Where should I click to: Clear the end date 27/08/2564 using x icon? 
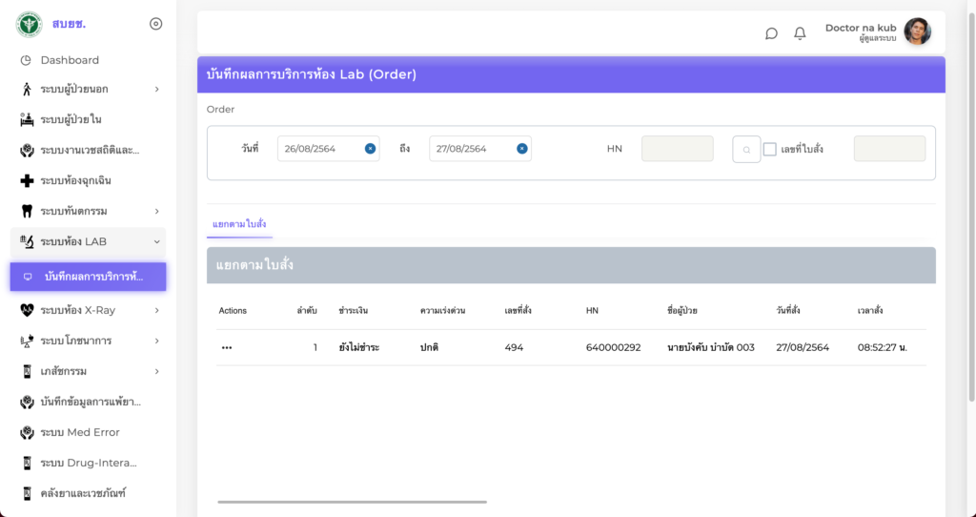tap(521, 149)
